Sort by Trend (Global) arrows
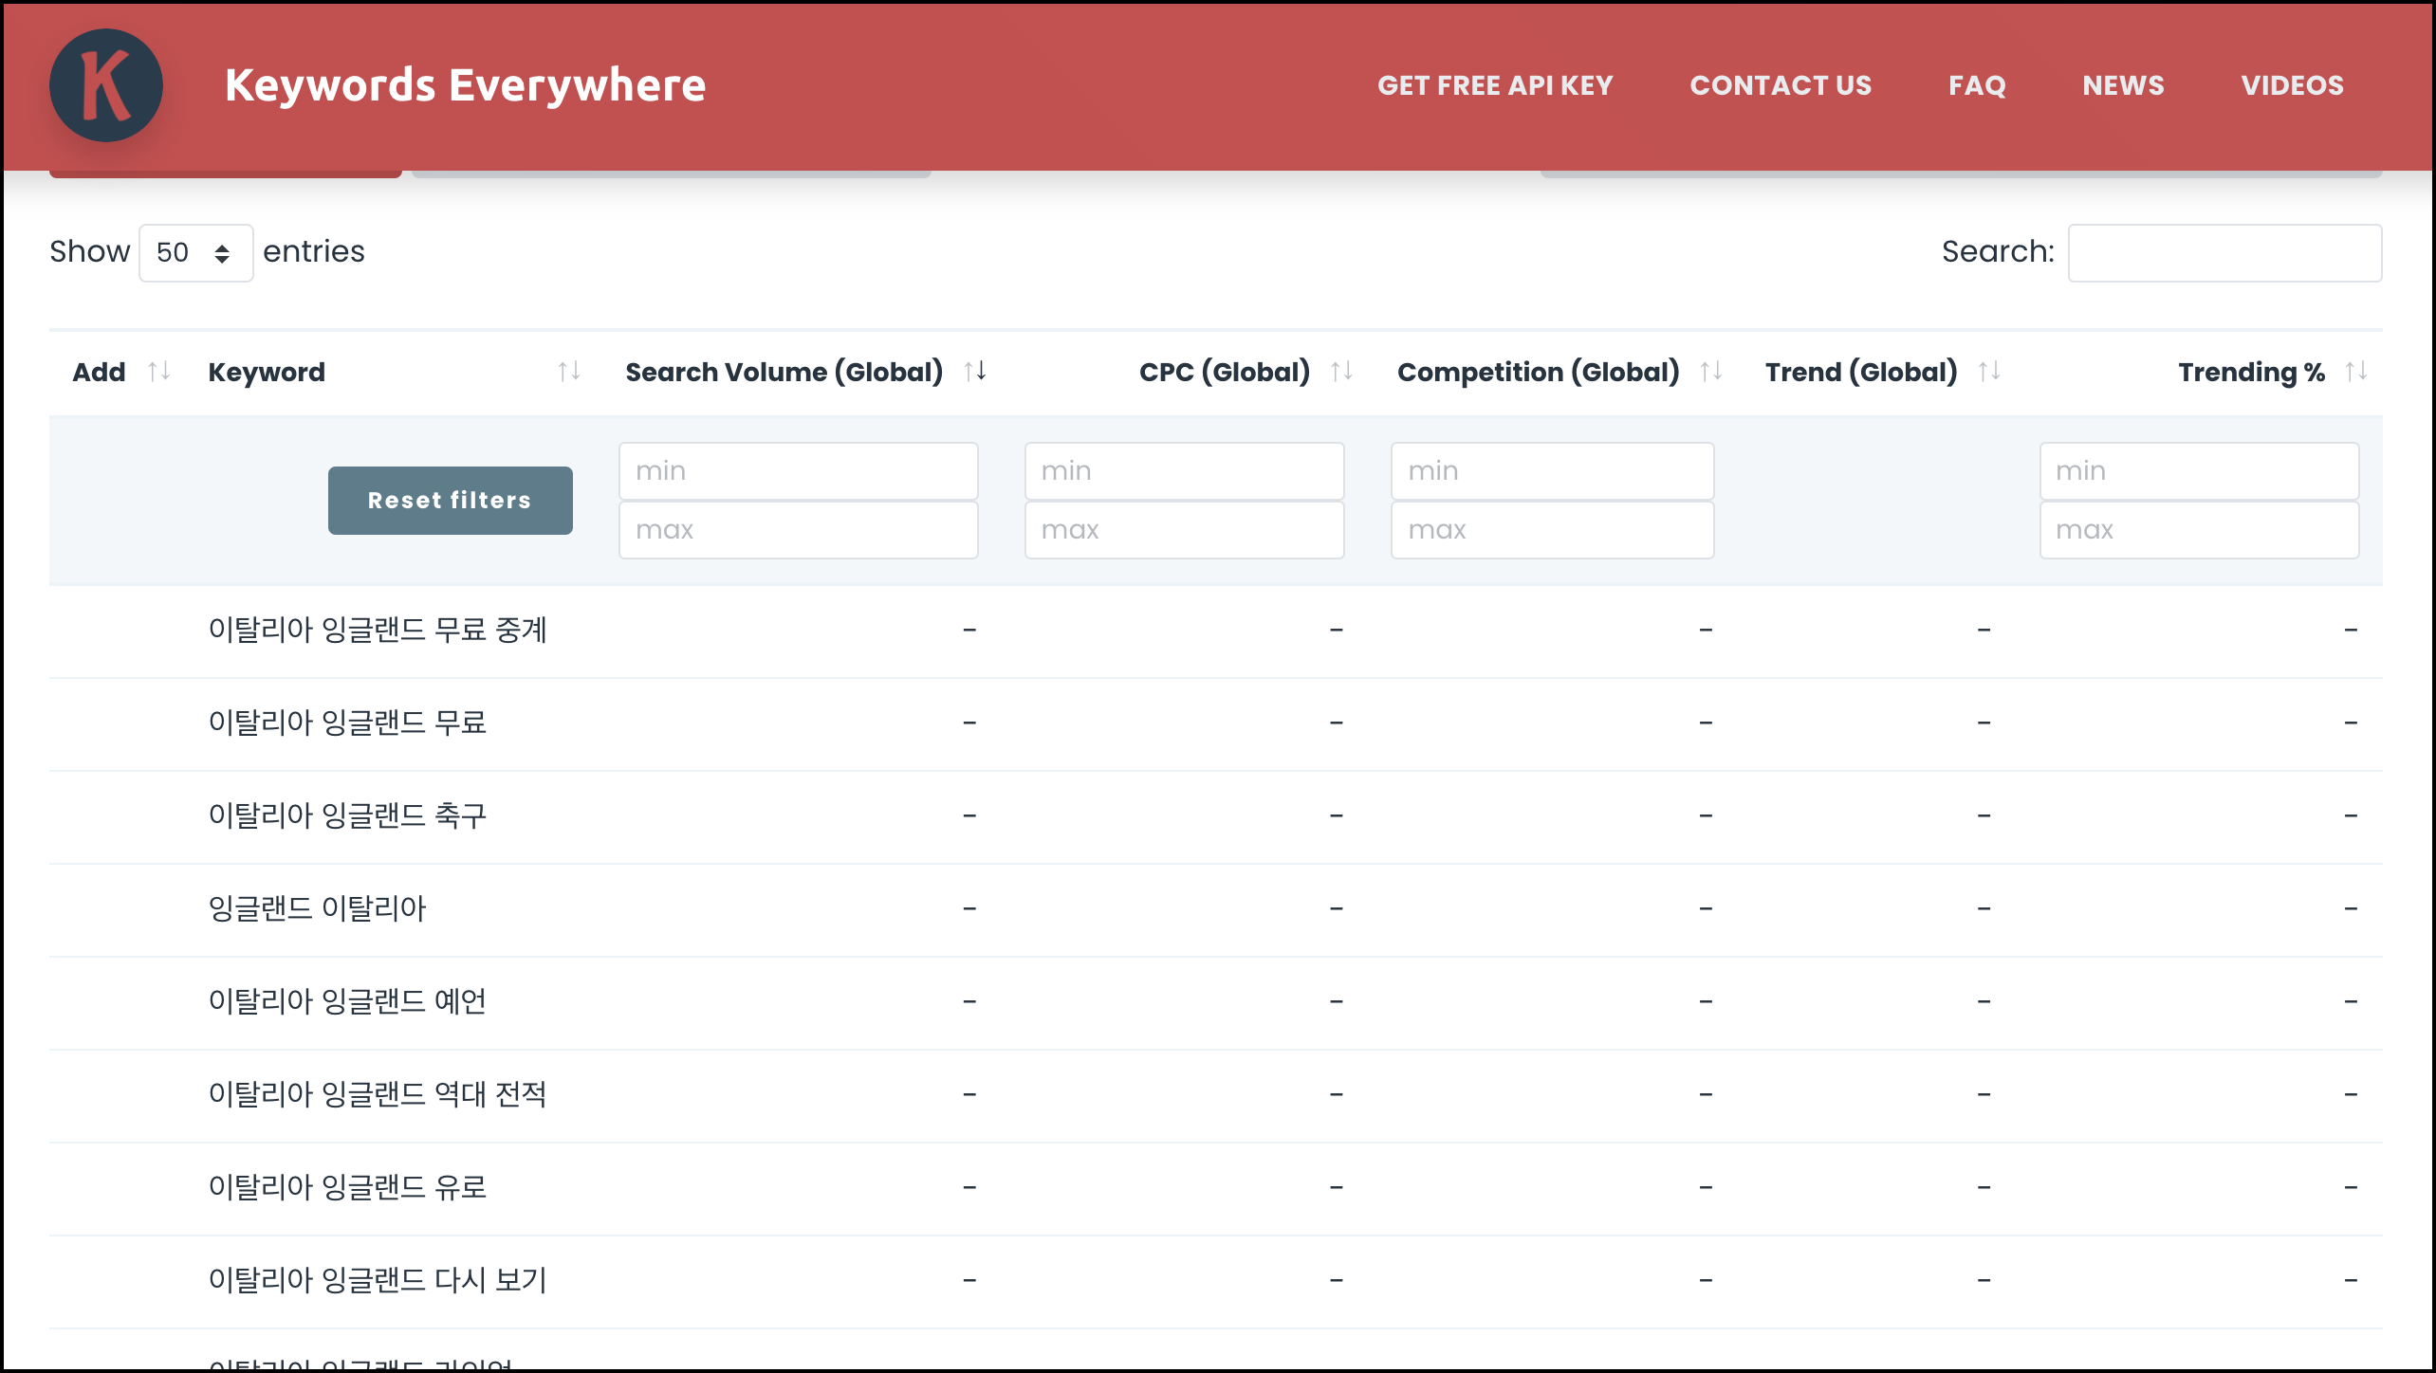Screen dimensions: 2436x1373 tap(1989, 371)
